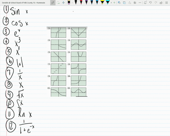Select the dark blue pen
This screenshot has height=136, width=170.
click(92, 2)
